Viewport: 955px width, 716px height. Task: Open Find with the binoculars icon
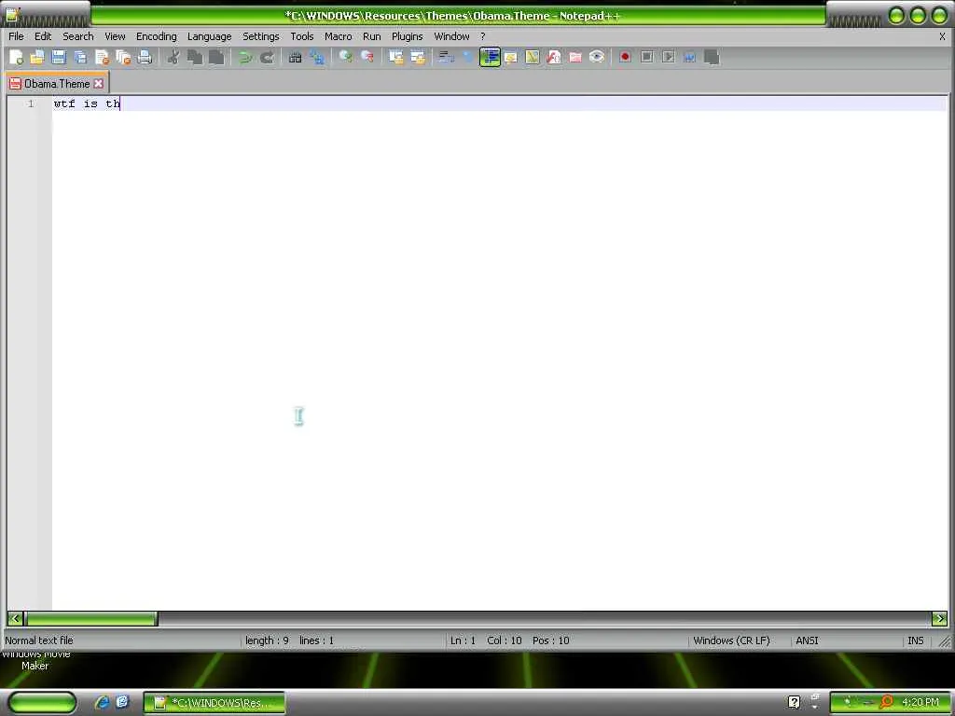point(296,57)
